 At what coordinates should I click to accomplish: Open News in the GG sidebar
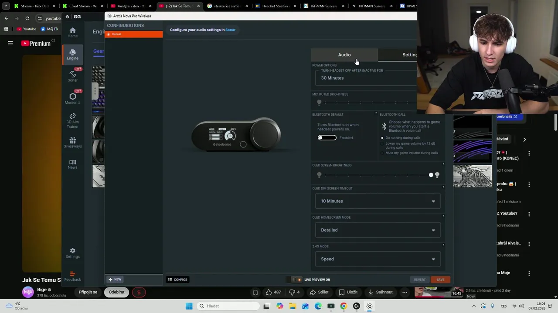[72, 164]
